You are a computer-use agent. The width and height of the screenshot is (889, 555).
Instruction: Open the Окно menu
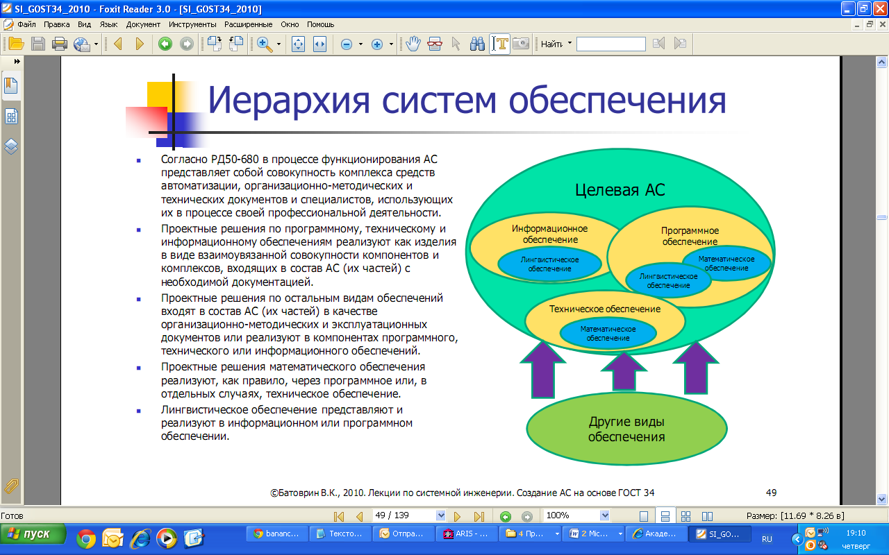(x=290, y=24)
